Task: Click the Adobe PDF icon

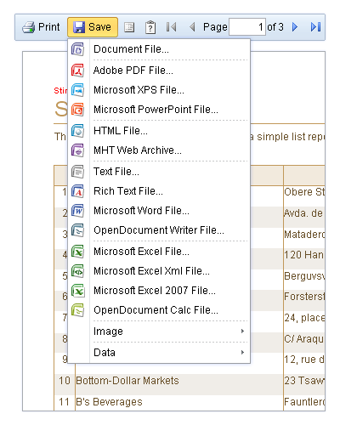Action: [x=77, y=71]
